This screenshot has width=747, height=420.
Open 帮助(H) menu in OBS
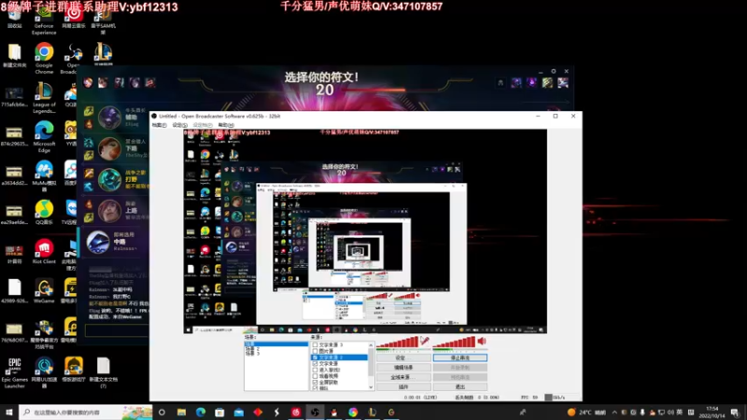pyautogui.click(x=226, y=125)
